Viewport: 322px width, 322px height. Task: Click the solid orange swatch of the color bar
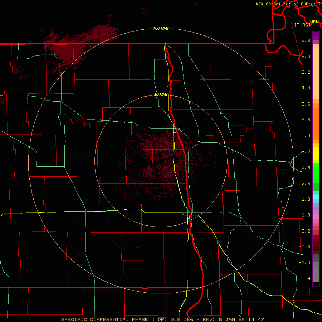coord(316,123)
